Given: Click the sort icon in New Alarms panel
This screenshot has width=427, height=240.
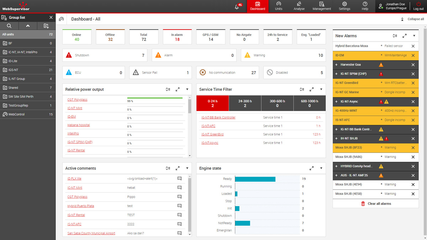Looking at the screenshot, I should (395, 36).
